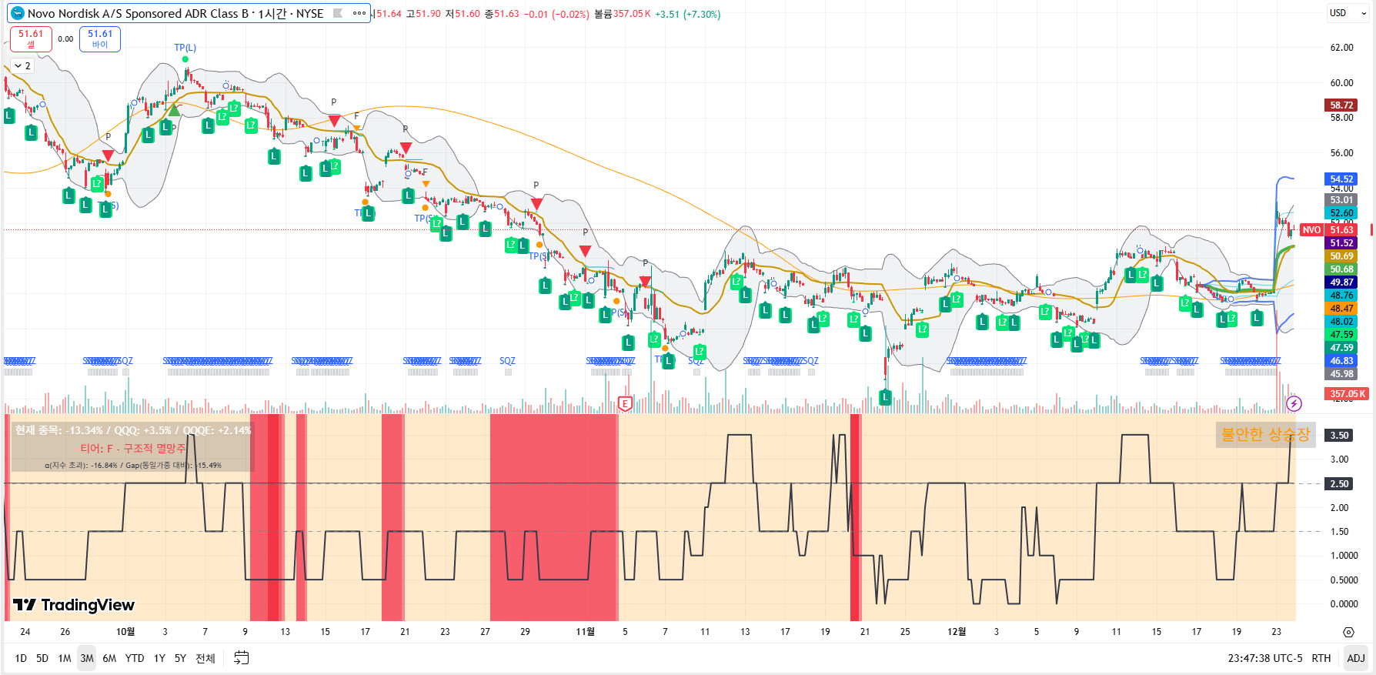Click the Novo Nordisk symbol logo icon
The image size is (1376, 675).
(17, 13)
